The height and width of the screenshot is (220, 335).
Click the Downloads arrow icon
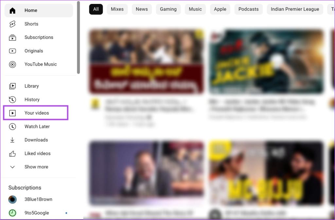tap(12, 140)
